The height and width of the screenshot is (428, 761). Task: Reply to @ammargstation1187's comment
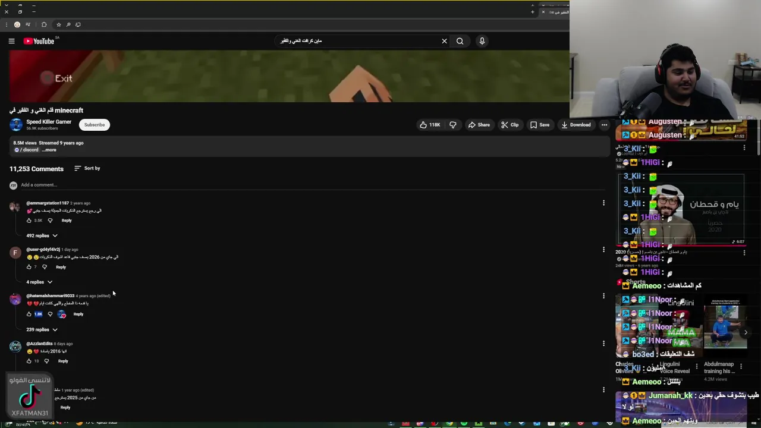(67, 221)
